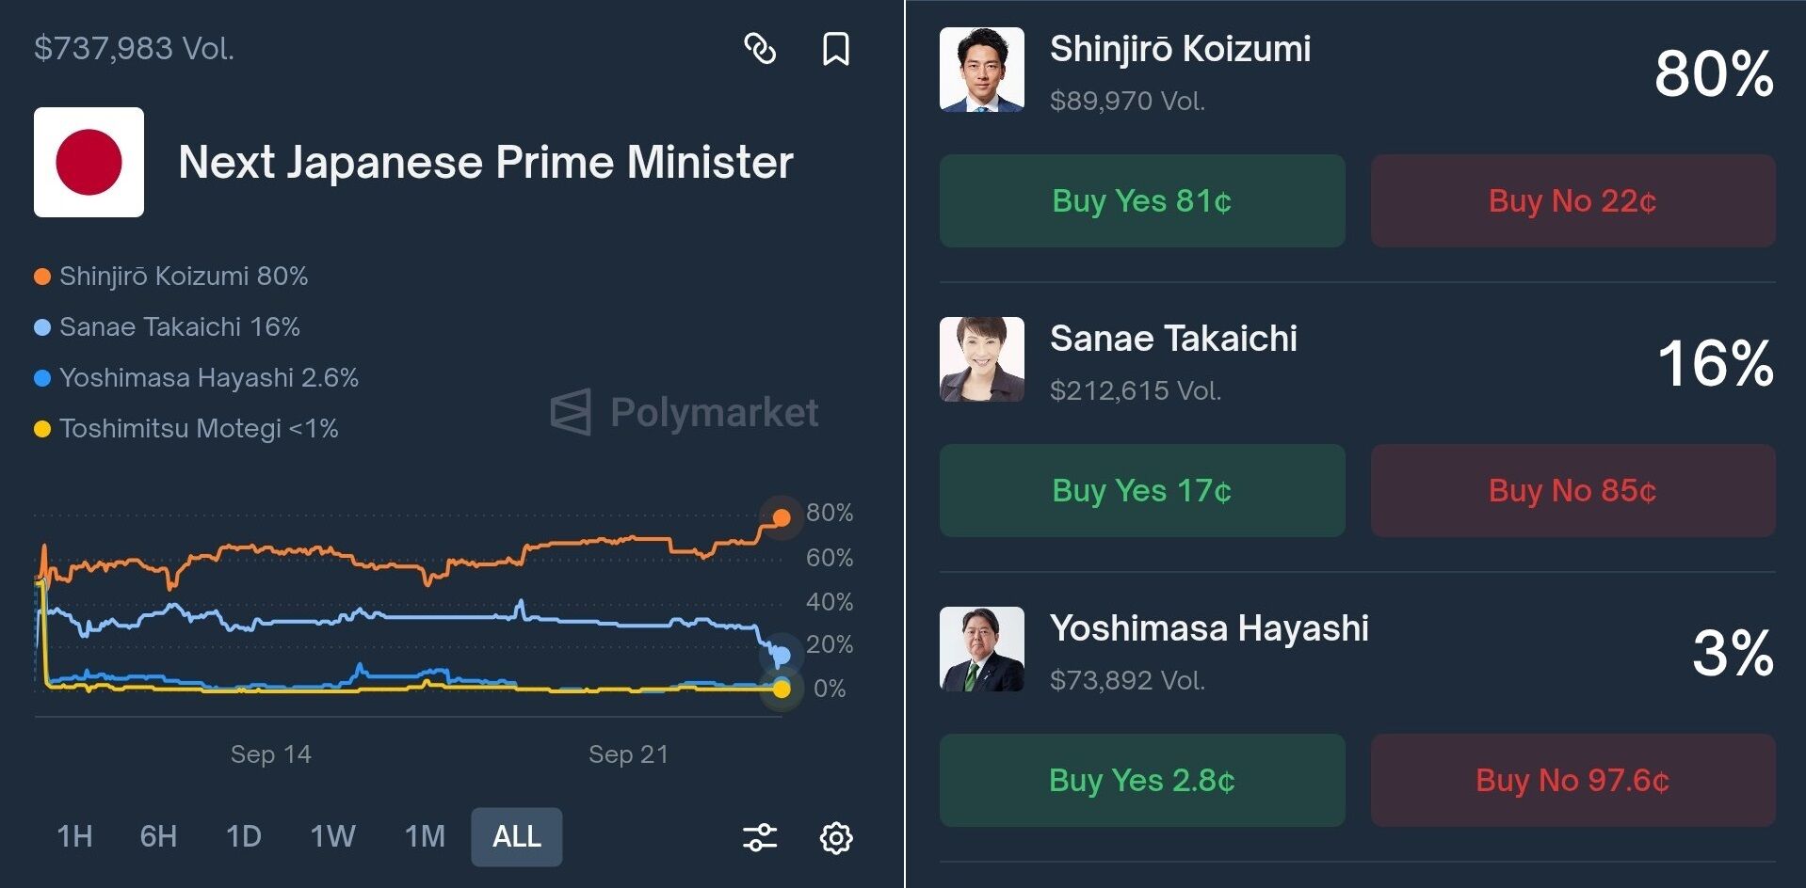Image resolution: width=1806 pixels, height=888 pixels.
Task: Select the 1M time range
Action: (424, 836)
